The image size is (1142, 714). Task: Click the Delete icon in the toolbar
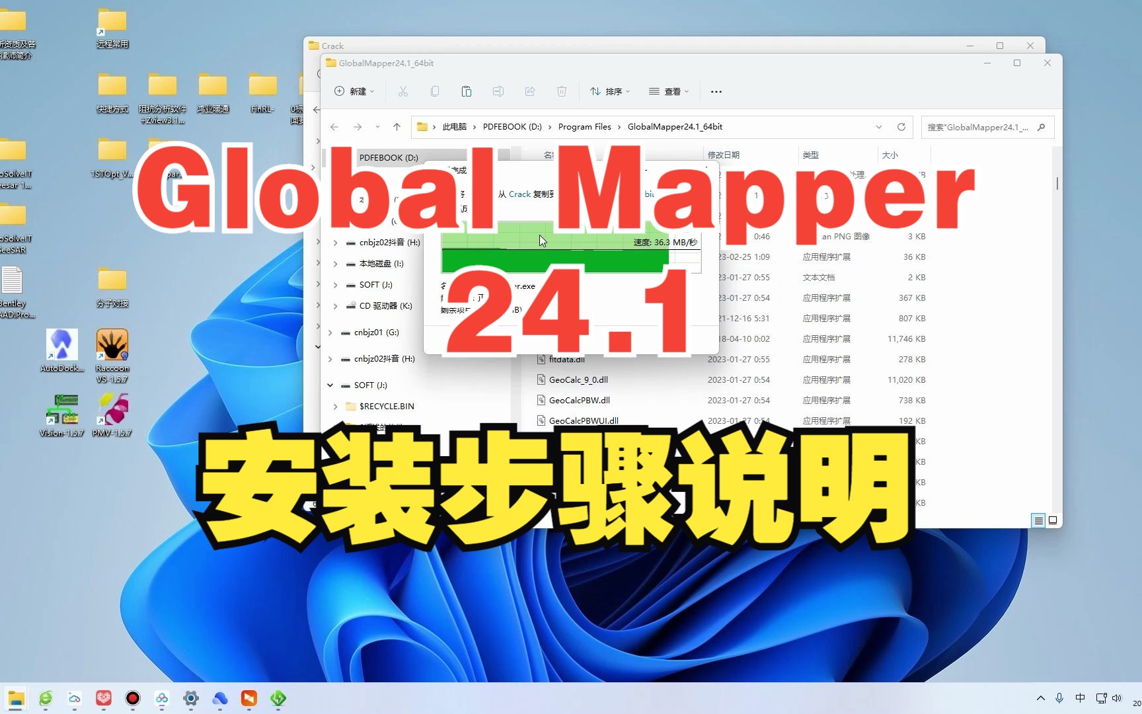561,91
